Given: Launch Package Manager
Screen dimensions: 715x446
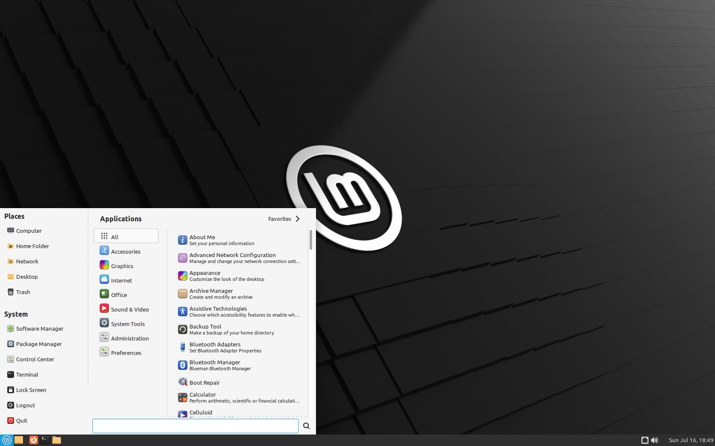Looking at the screenshot, I should coord(34,344).
